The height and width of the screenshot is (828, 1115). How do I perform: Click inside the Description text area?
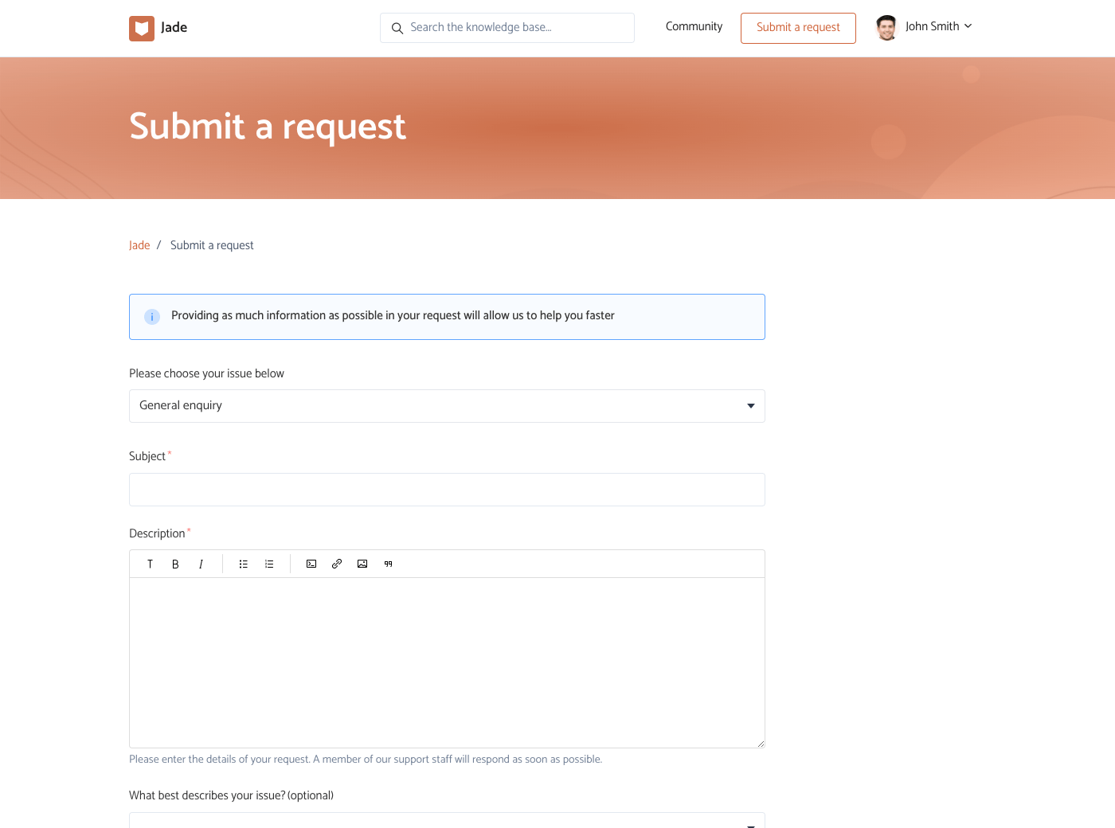pyautogui.click(x=447, y=662)
